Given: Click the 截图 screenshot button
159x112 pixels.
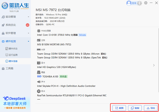Looking at the screenshot, I should click(x=119, y=108).
